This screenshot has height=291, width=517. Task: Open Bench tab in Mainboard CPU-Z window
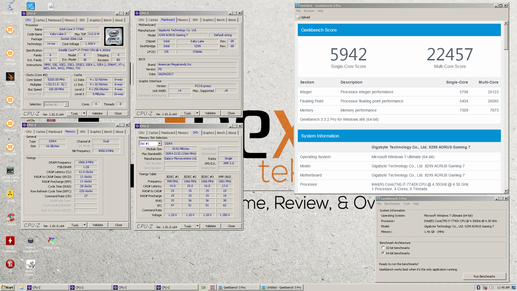221,20
